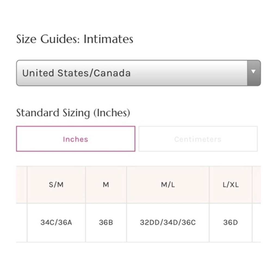
Task: Switch measurements to Inches
Action: [x=76, y=139]
